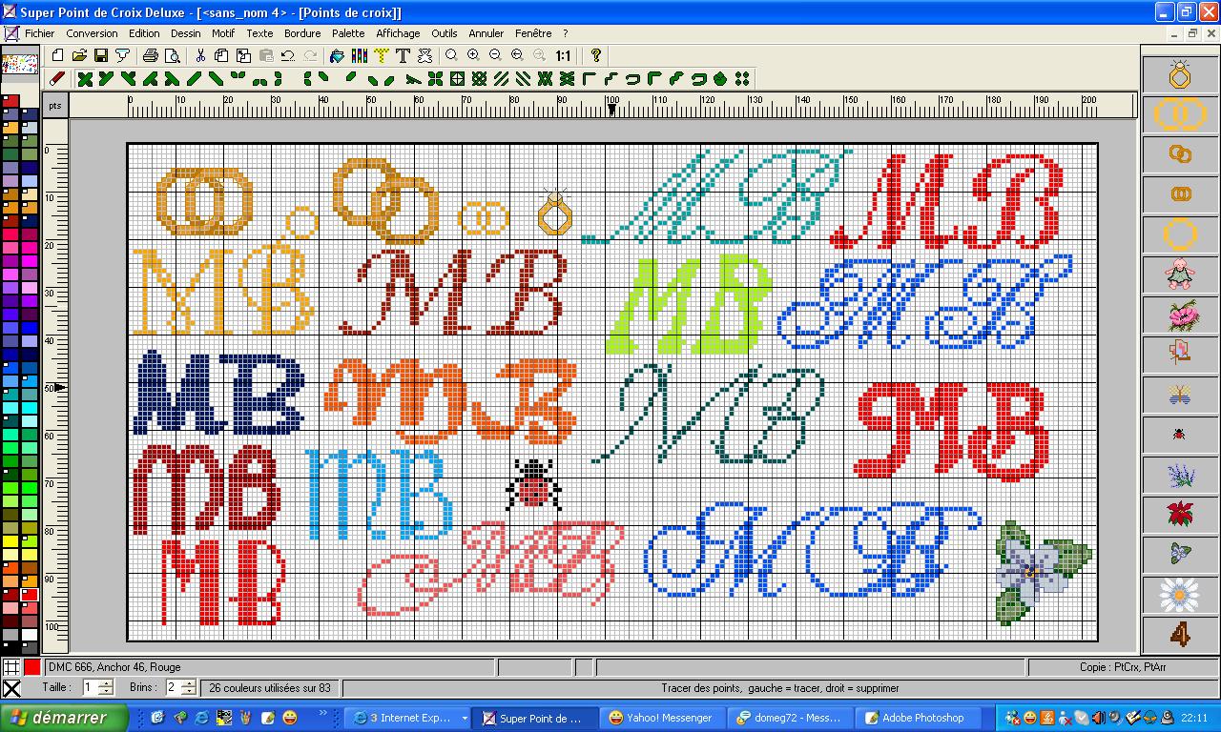
Task: Increase the Brins value
Action: coord(189,681)
